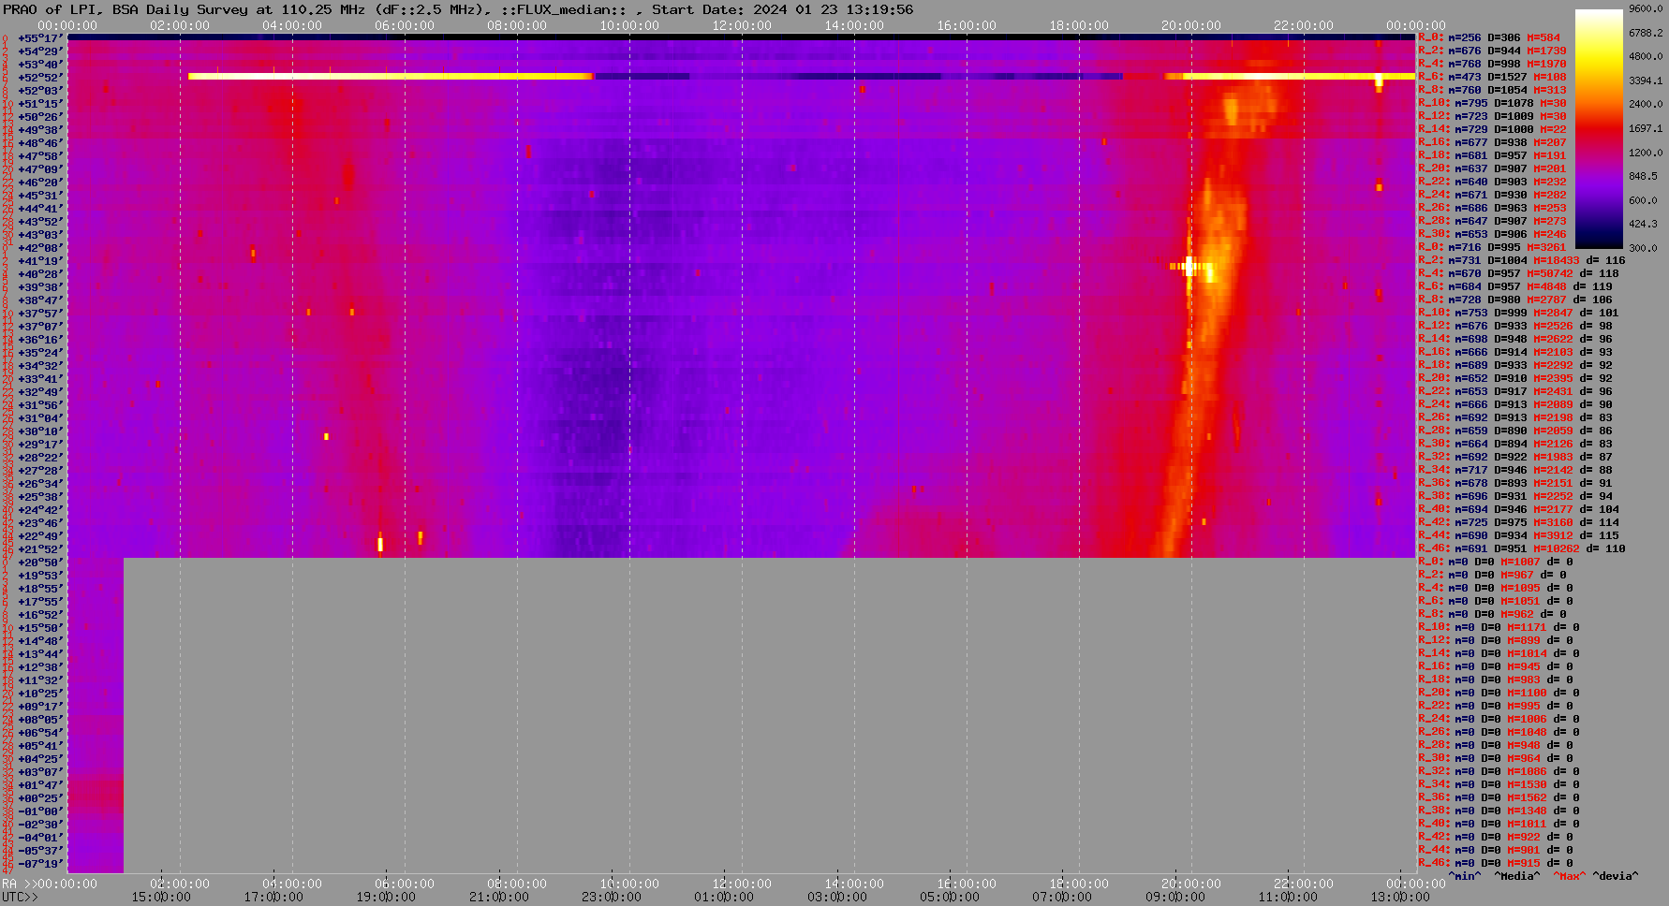The image size is (1669, 906).
Task: Click the UTC tick label '23:00:00'
Action: tap(612, 898)
